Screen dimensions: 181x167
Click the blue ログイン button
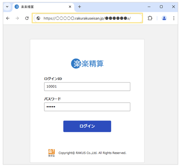point(87,126)
